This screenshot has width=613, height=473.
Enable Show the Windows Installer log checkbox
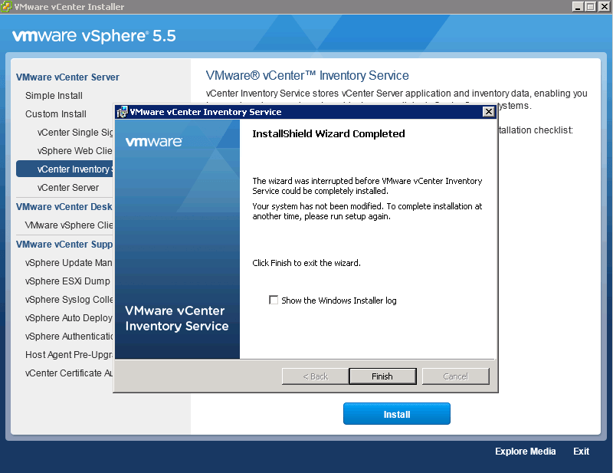pyautogui.click(x=274, y=300)
